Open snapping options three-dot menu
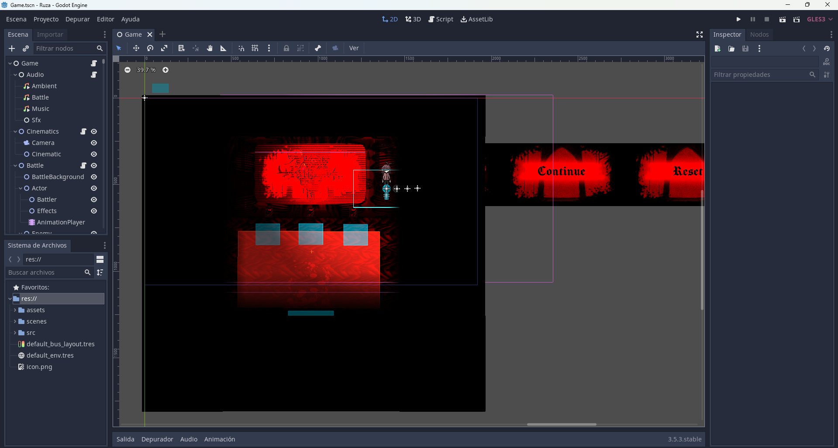 269,48
